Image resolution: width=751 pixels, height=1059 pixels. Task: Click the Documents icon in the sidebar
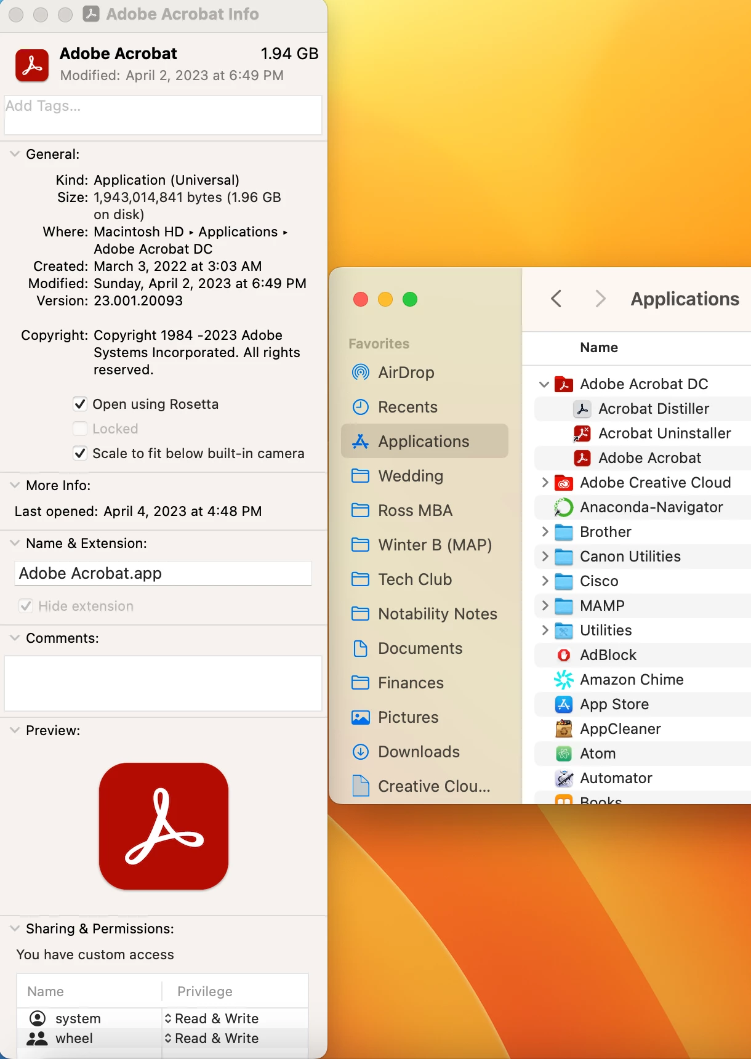click(360, 648)
